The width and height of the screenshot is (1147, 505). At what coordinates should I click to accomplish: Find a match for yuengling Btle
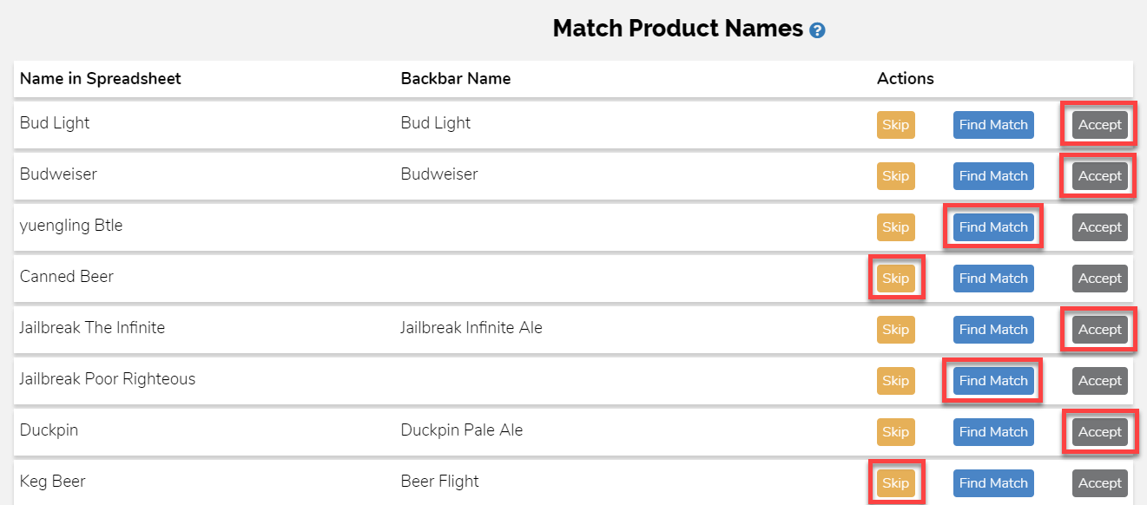993,226
